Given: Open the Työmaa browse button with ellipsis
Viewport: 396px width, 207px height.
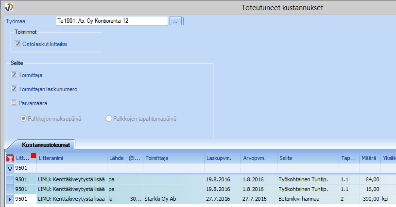Looking at the screenshot, I should tap(175, 21).
